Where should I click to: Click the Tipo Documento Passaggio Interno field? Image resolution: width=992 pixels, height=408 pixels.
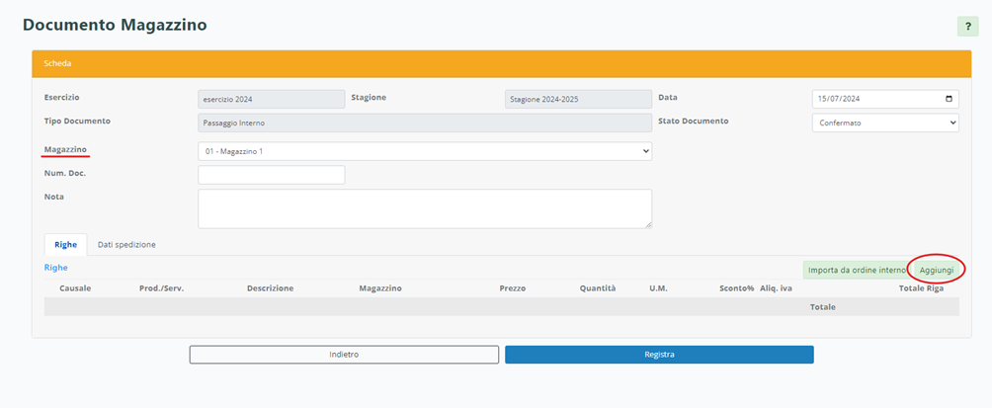425,122
